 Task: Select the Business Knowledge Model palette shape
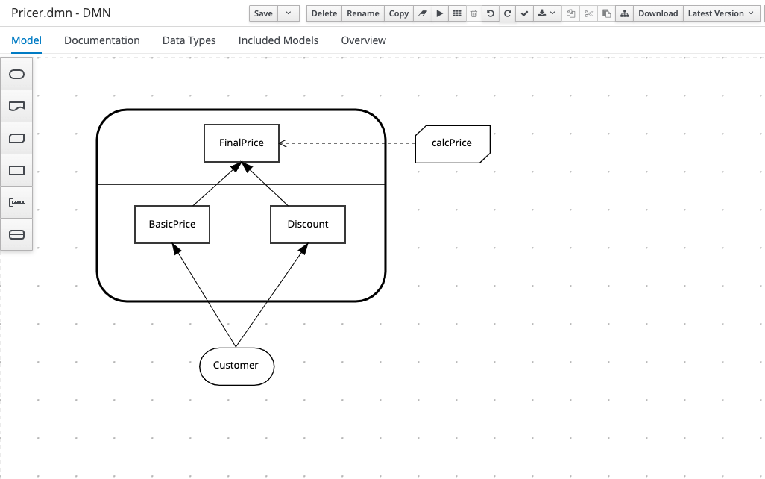click(16, 139)
